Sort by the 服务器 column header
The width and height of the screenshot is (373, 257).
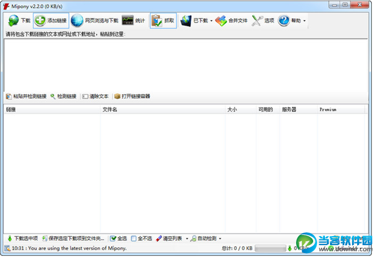coord(298,110)
